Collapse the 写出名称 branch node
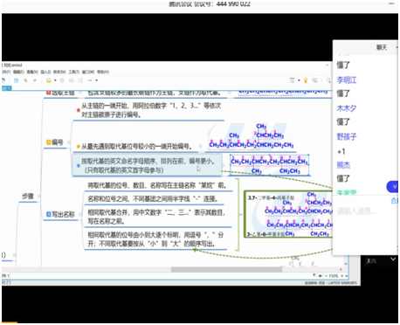The height and width of the screenshot is (325, 400). [80, 215]
